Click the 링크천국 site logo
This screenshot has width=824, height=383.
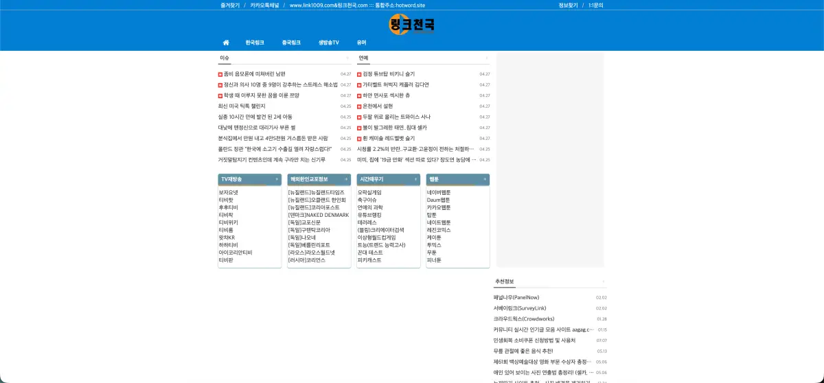[x=412, y=25]
